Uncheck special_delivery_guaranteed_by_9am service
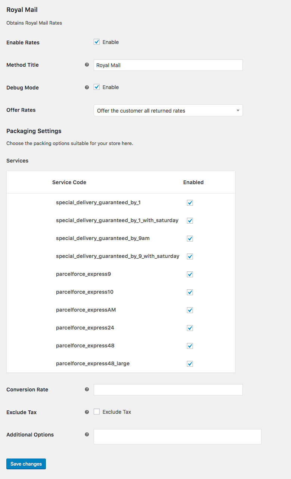The width and height of the screenshot is (291, 479). click(x=190, y=239)
